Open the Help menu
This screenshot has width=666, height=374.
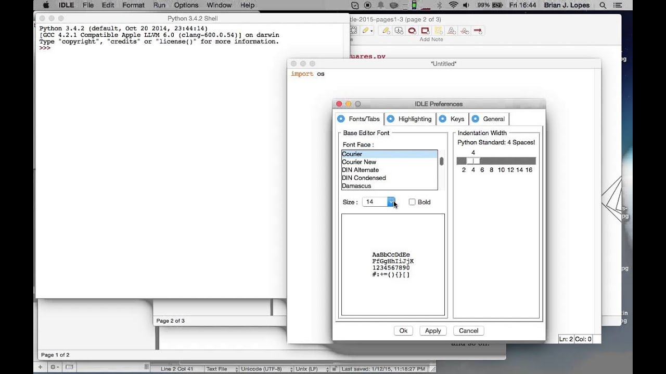point(247,5)
